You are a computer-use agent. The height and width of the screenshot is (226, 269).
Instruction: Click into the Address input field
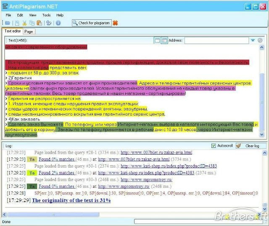tap(216, 40)
